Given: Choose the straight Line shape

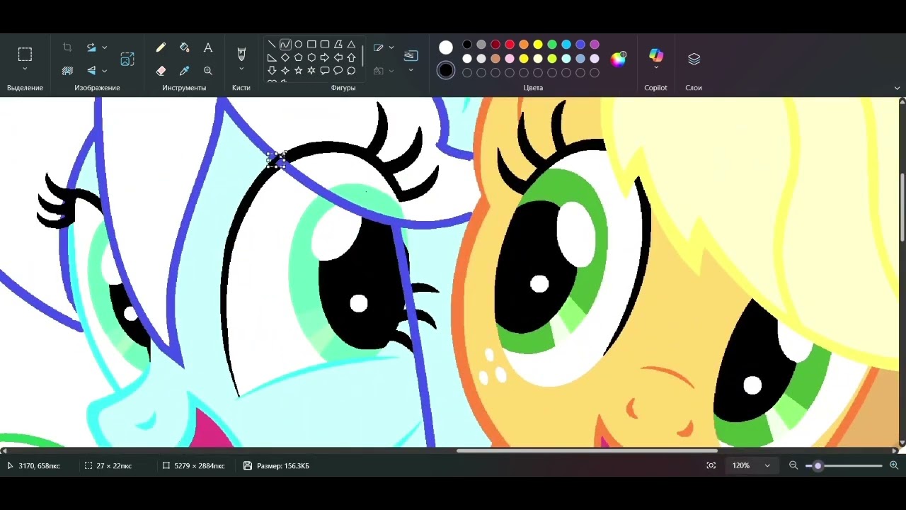Looking at the screenshot, I should click(272, 44).
